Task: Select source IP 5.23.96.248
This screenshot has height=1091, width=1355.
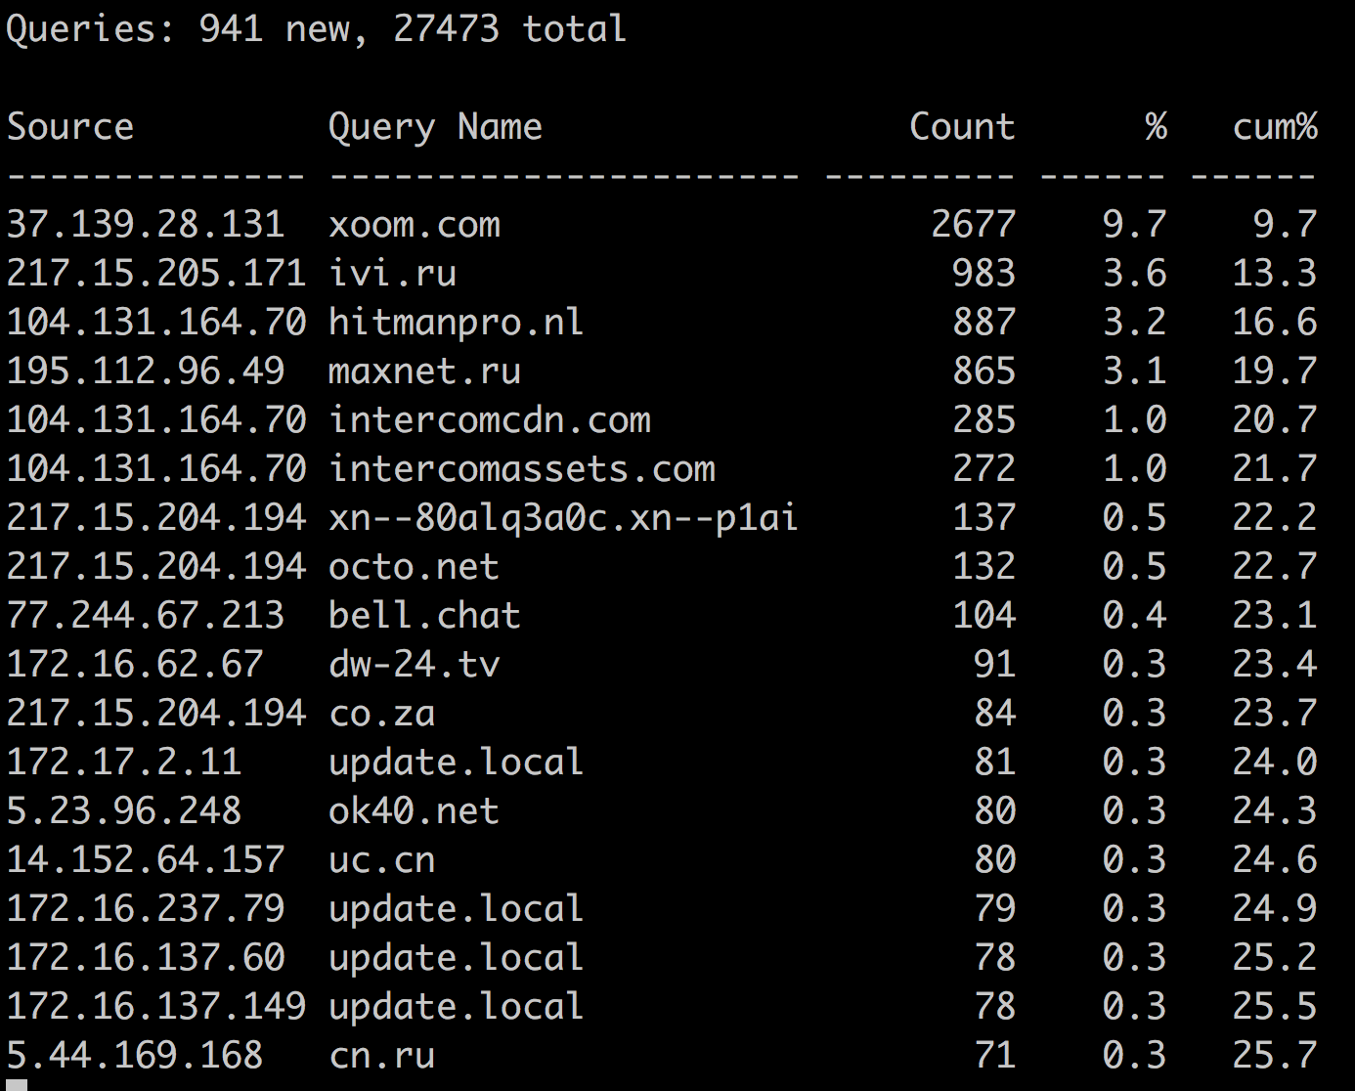Action: 124,811
